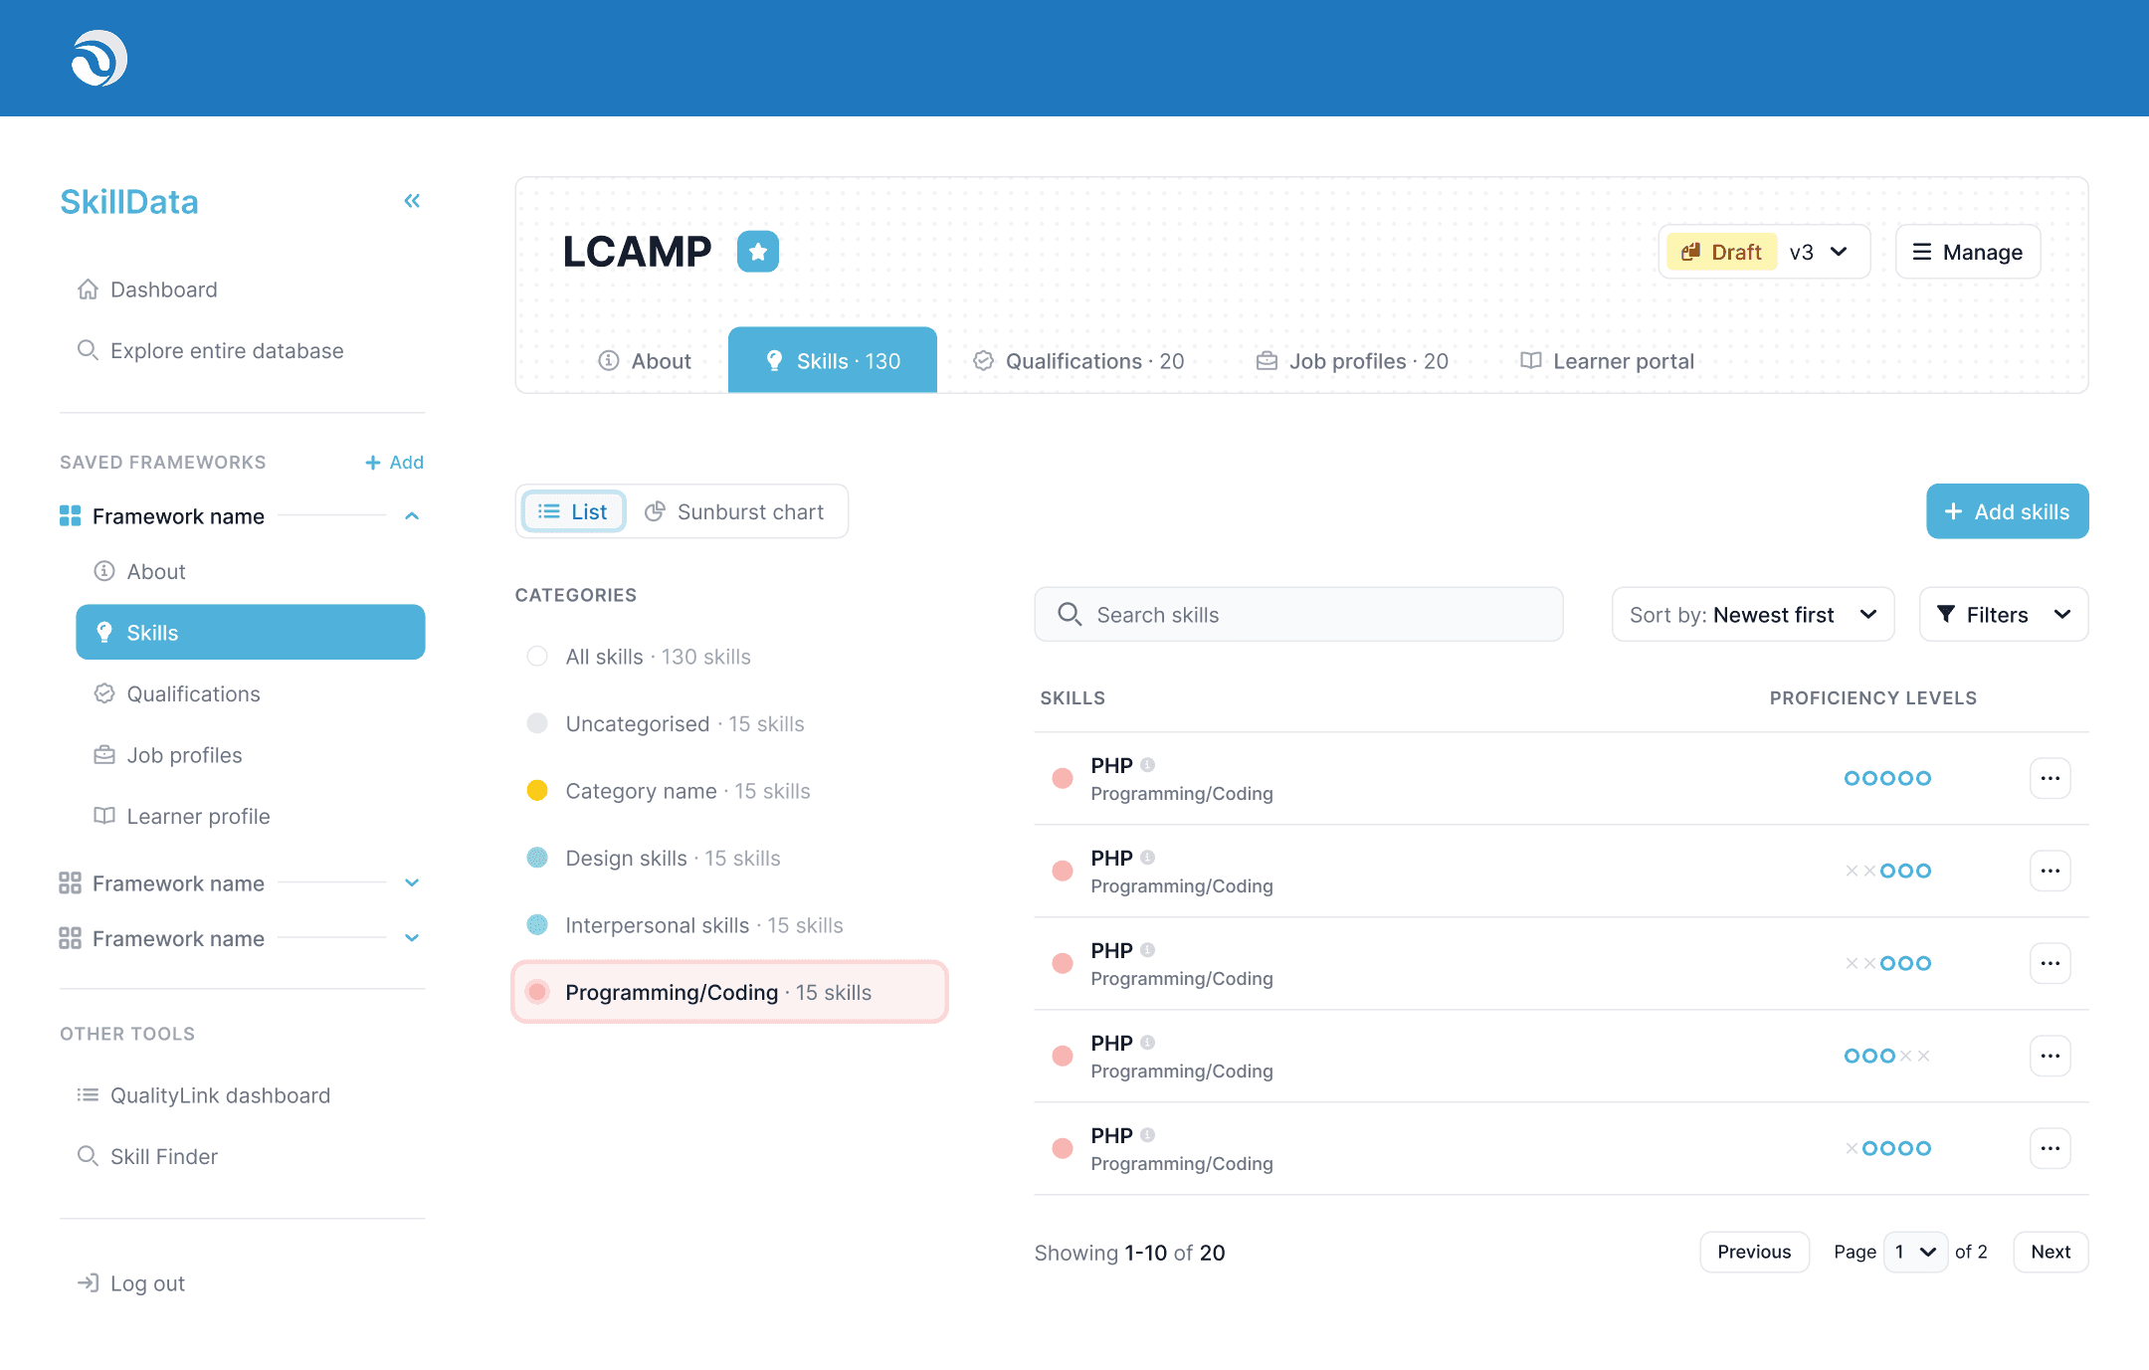
Task: Click the Search skills input field
Action: (1298, 615)
